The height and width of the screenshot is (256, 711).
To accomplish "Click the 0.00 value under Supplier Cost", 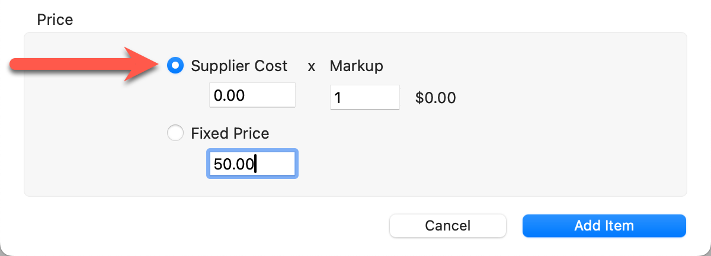I will [229, 95].
